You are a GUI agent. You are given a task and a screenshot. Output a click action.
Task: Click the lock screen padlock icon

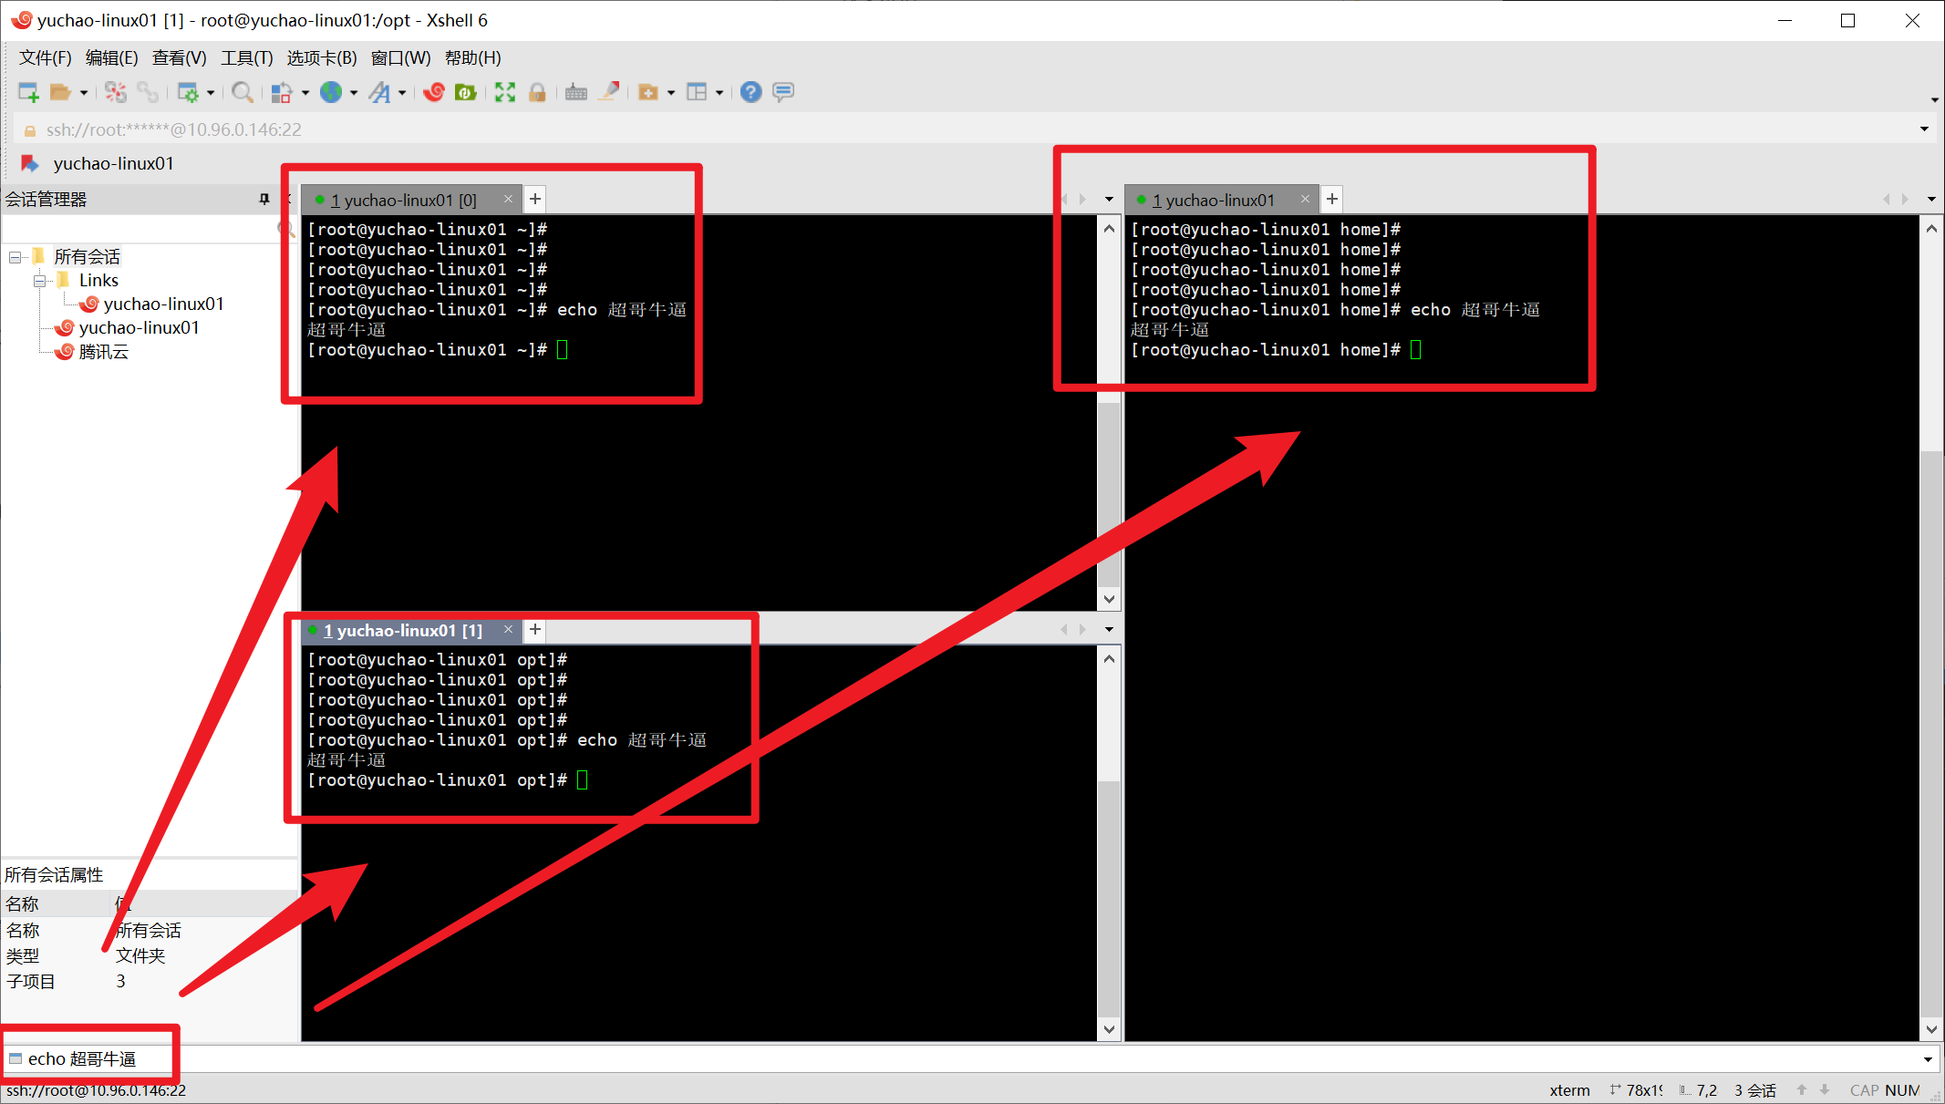click(537, 92)
